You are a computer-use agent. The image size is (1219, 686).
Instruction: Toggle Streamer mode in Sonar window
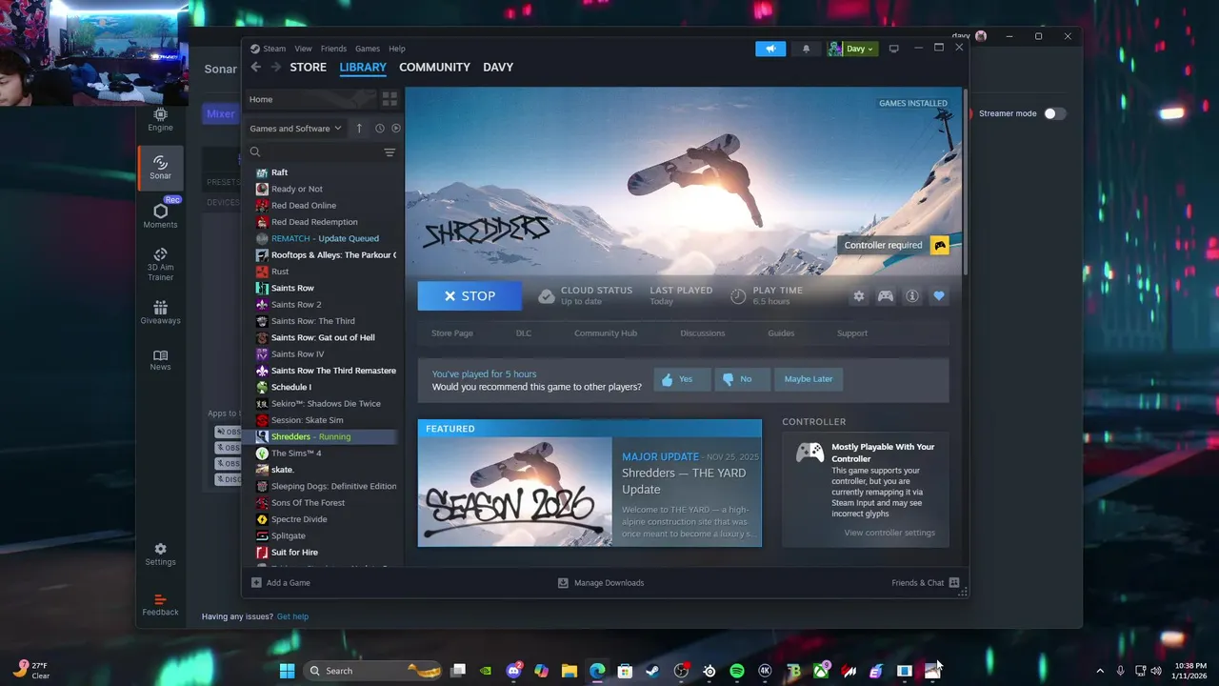click(1053, 113)
